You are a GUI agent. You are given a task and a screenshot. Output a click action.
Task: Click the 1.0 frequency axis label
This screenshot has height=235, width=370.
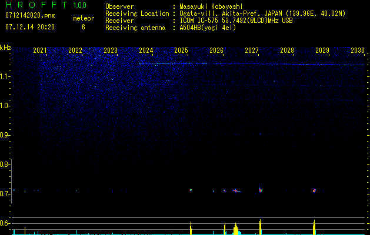point(5,106)
